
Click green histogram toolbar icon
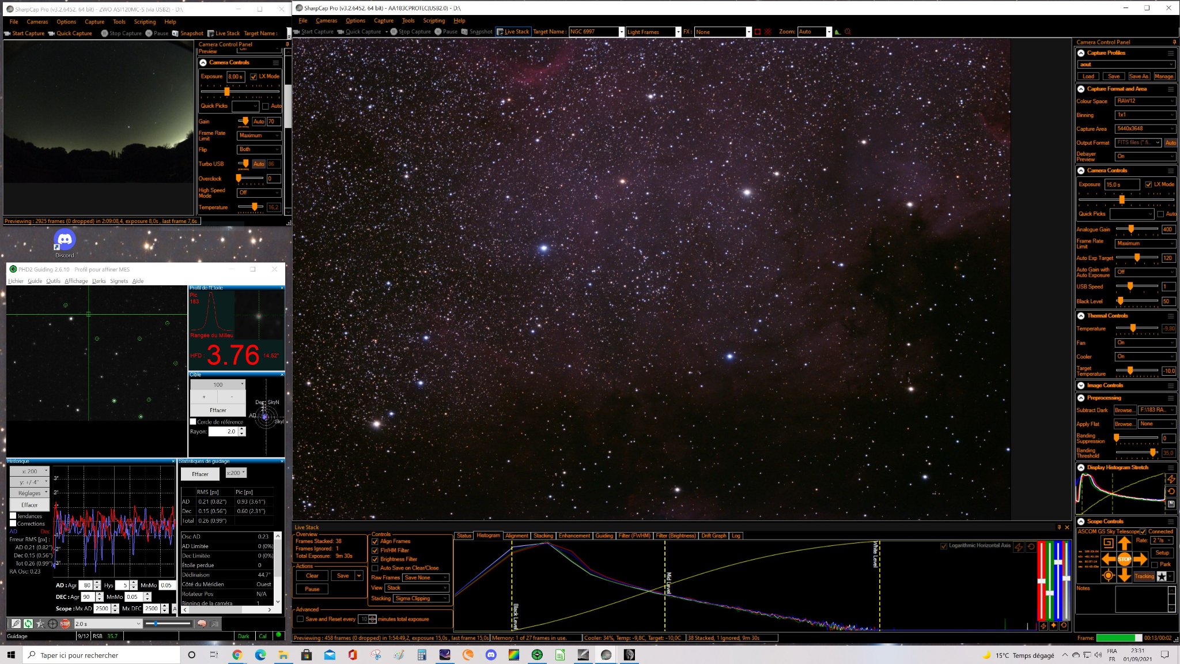click(x=838, y=32)
